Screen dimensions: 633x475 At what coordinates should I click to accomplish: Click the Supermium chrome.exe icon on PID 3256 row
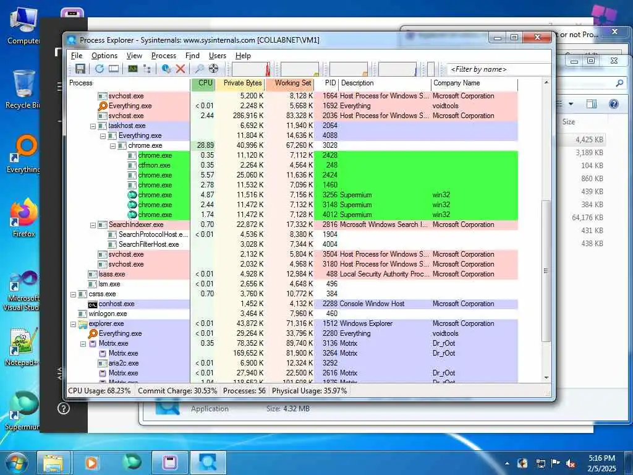point(132,195)
